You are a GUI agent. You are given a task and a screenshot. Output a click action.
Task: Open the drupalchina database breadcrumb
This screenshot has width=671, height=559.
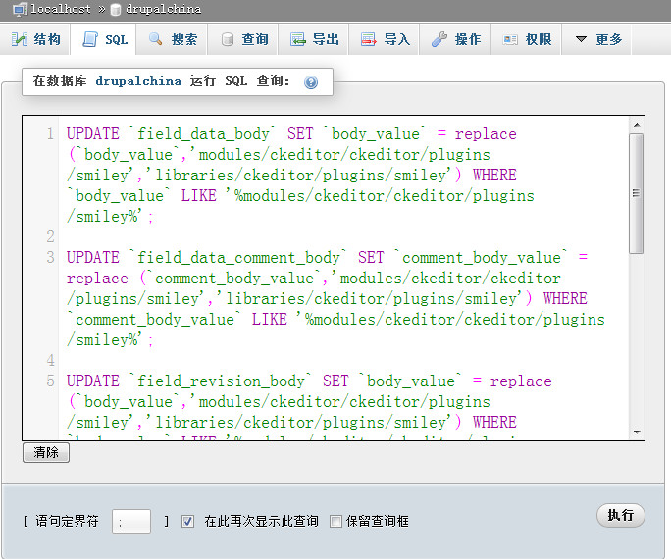click(164, 9)
